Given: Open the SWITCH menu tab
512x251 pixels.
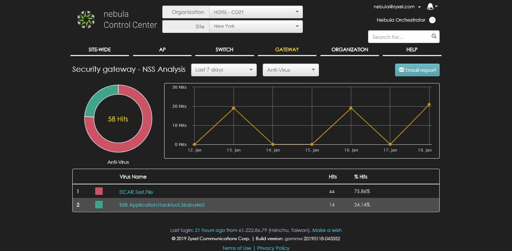Looking at the screenshot, I should click(x=224, y=50).
